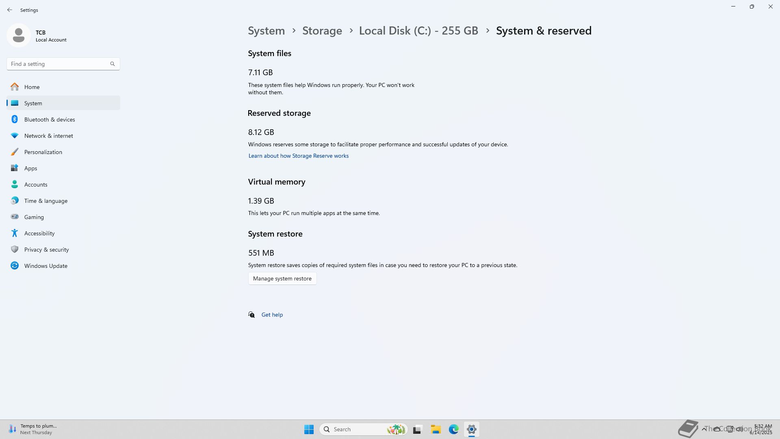Select Time & language in sidebar

[45, 201]
